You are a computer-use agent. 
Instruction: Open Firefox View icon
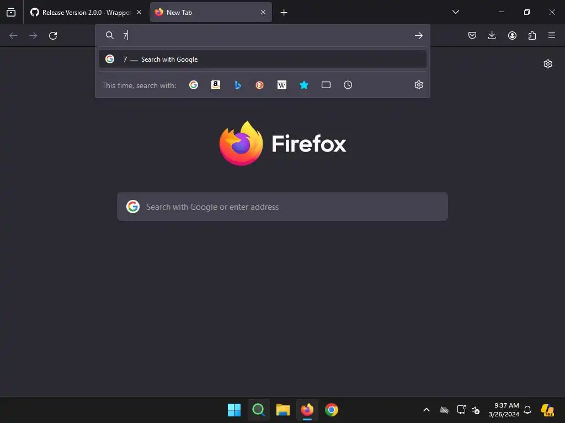[11, 12]
